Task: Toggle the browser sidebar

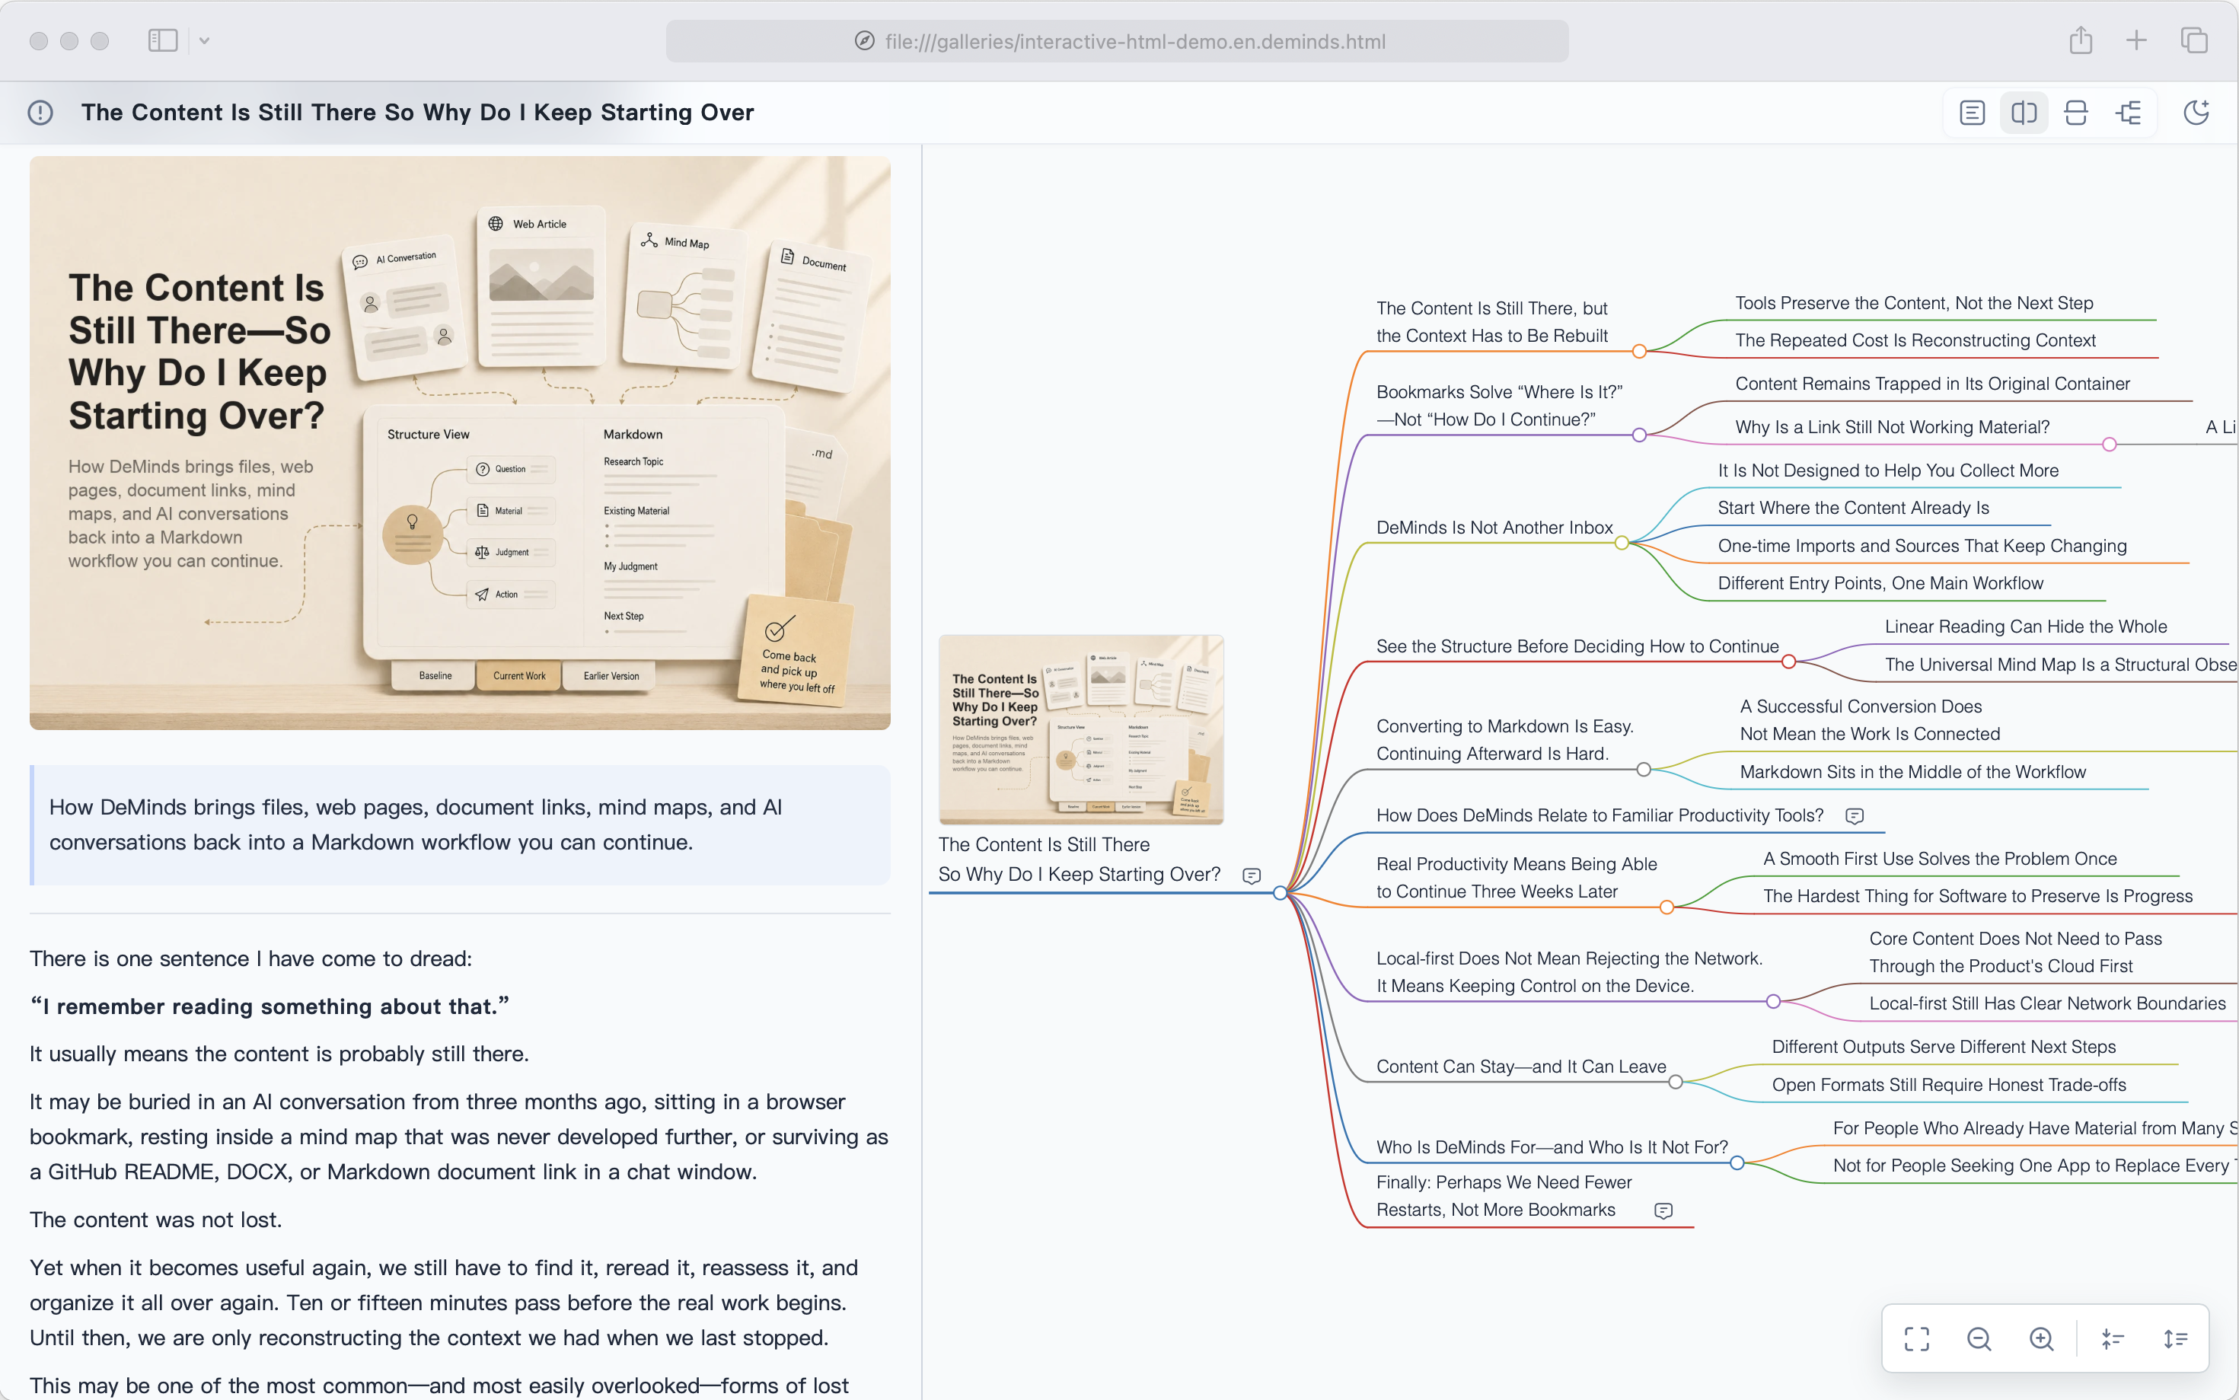Action: click(x=163, y=41)
